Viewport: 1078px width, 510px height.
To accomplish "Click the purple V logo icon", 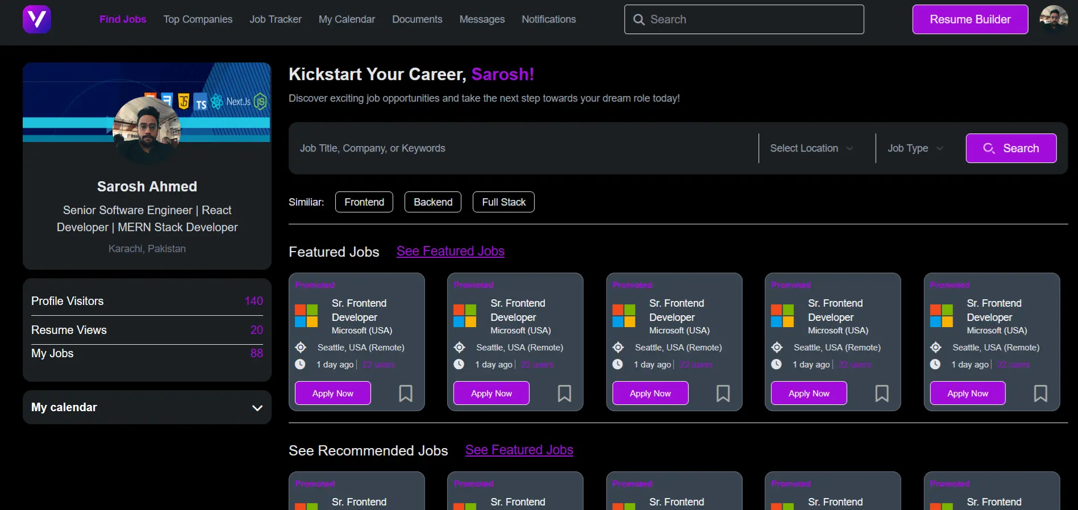I will (37, 19).
